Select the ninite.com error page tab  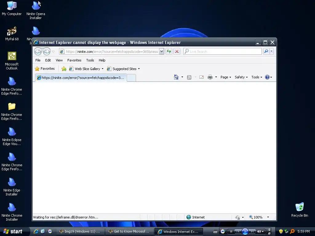tap(81, 78)
